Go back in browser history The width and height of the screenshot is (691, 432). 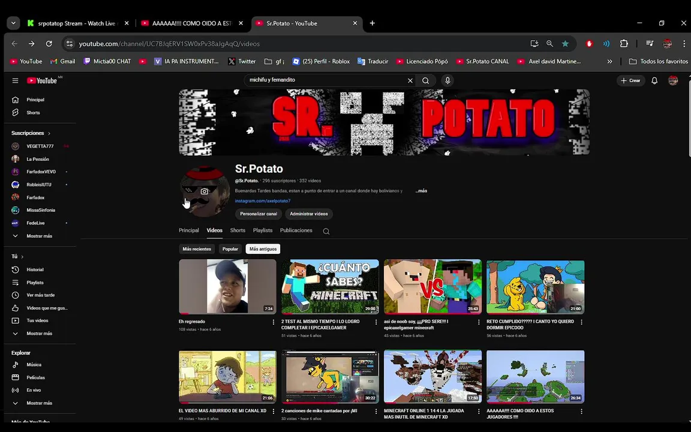click(x=14, y=44)
